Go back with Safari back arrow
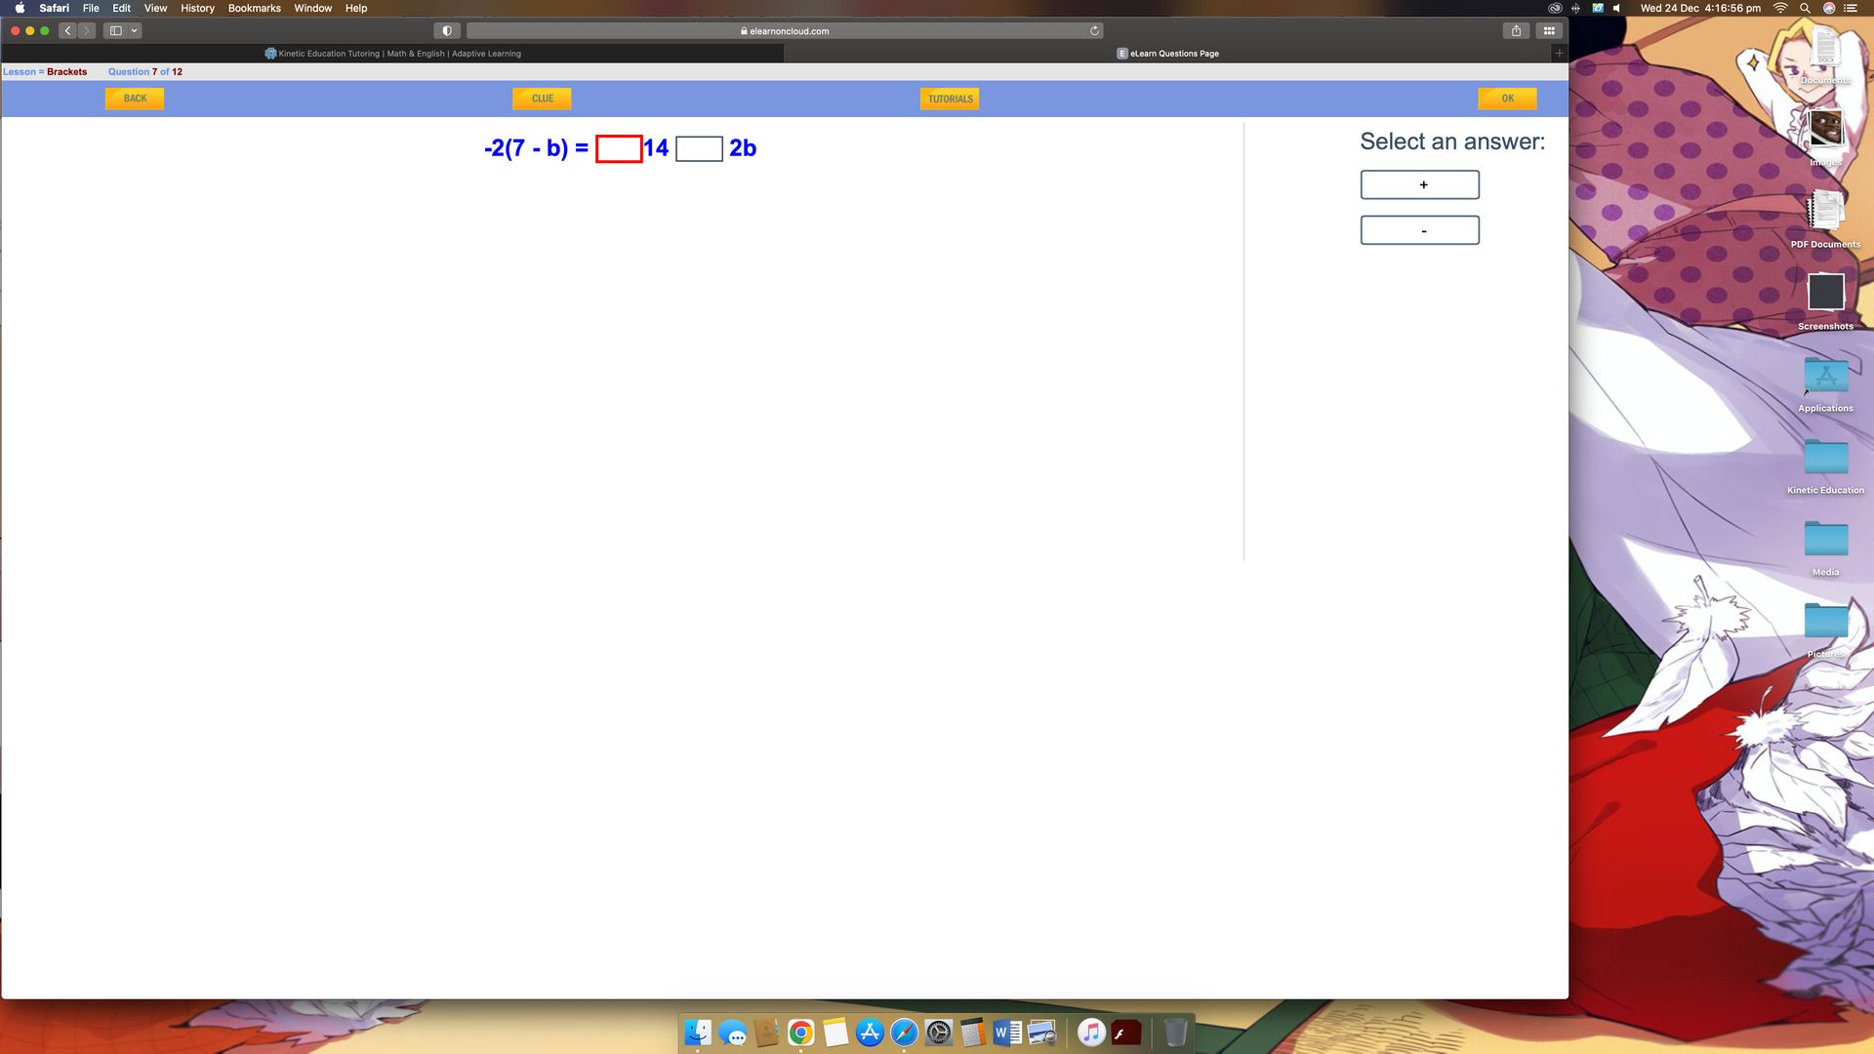This screenshot has width=1874, height=1054. tap(67, 30)
